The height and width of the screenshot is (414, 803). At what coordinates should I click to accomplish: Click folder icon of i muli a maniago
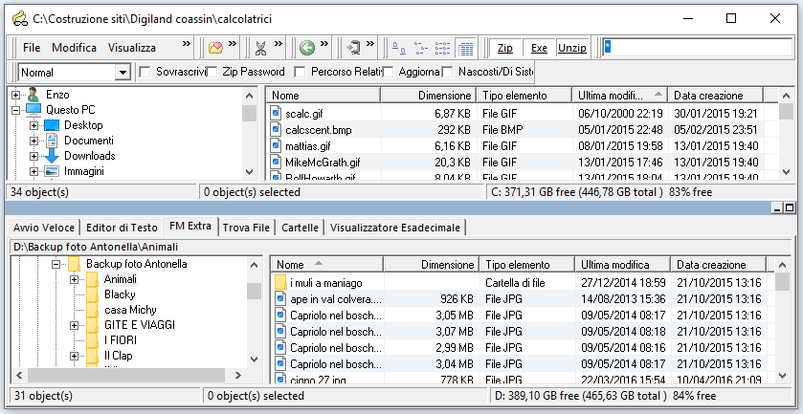[280, 282]
